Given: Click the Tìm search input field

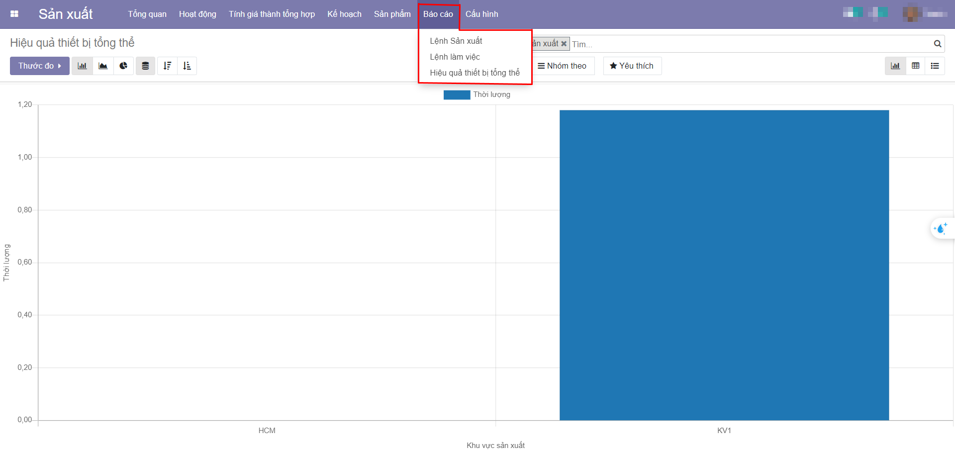Looking at the screenshot, I should 746,44.
